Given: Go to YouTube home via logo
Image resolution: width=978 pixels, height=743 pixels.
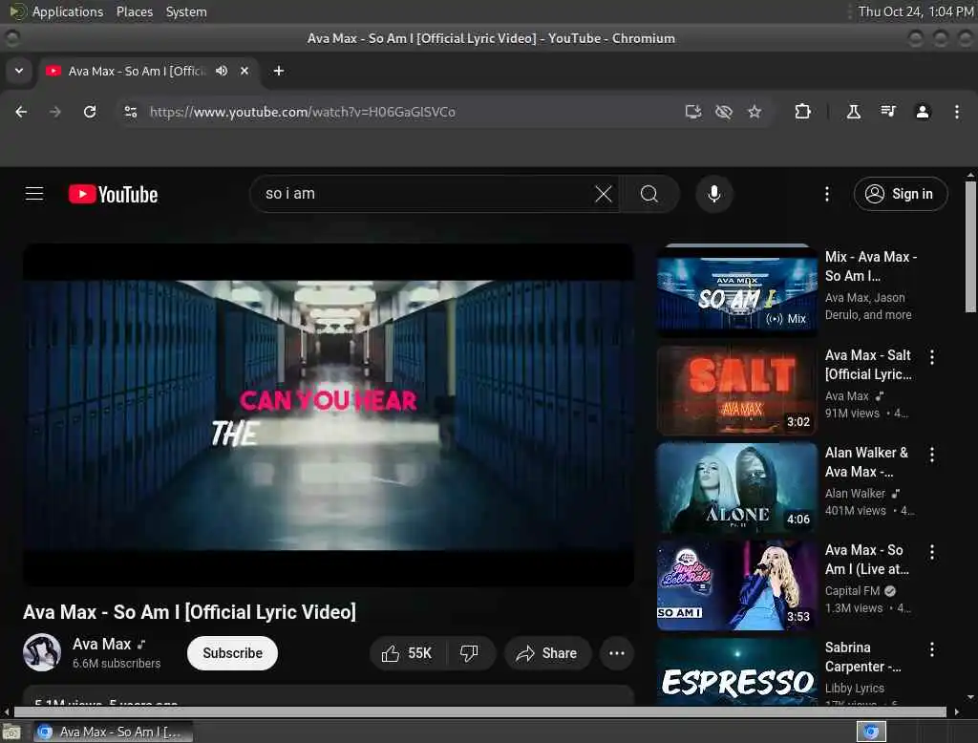Looking at the screenshot, I should point(113,194).
